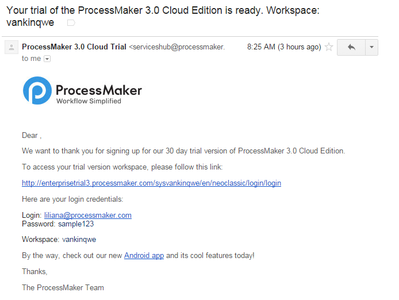399x300 pixels.
Task: Click the sender avatar placeholder
Action: tap(11, 47)
